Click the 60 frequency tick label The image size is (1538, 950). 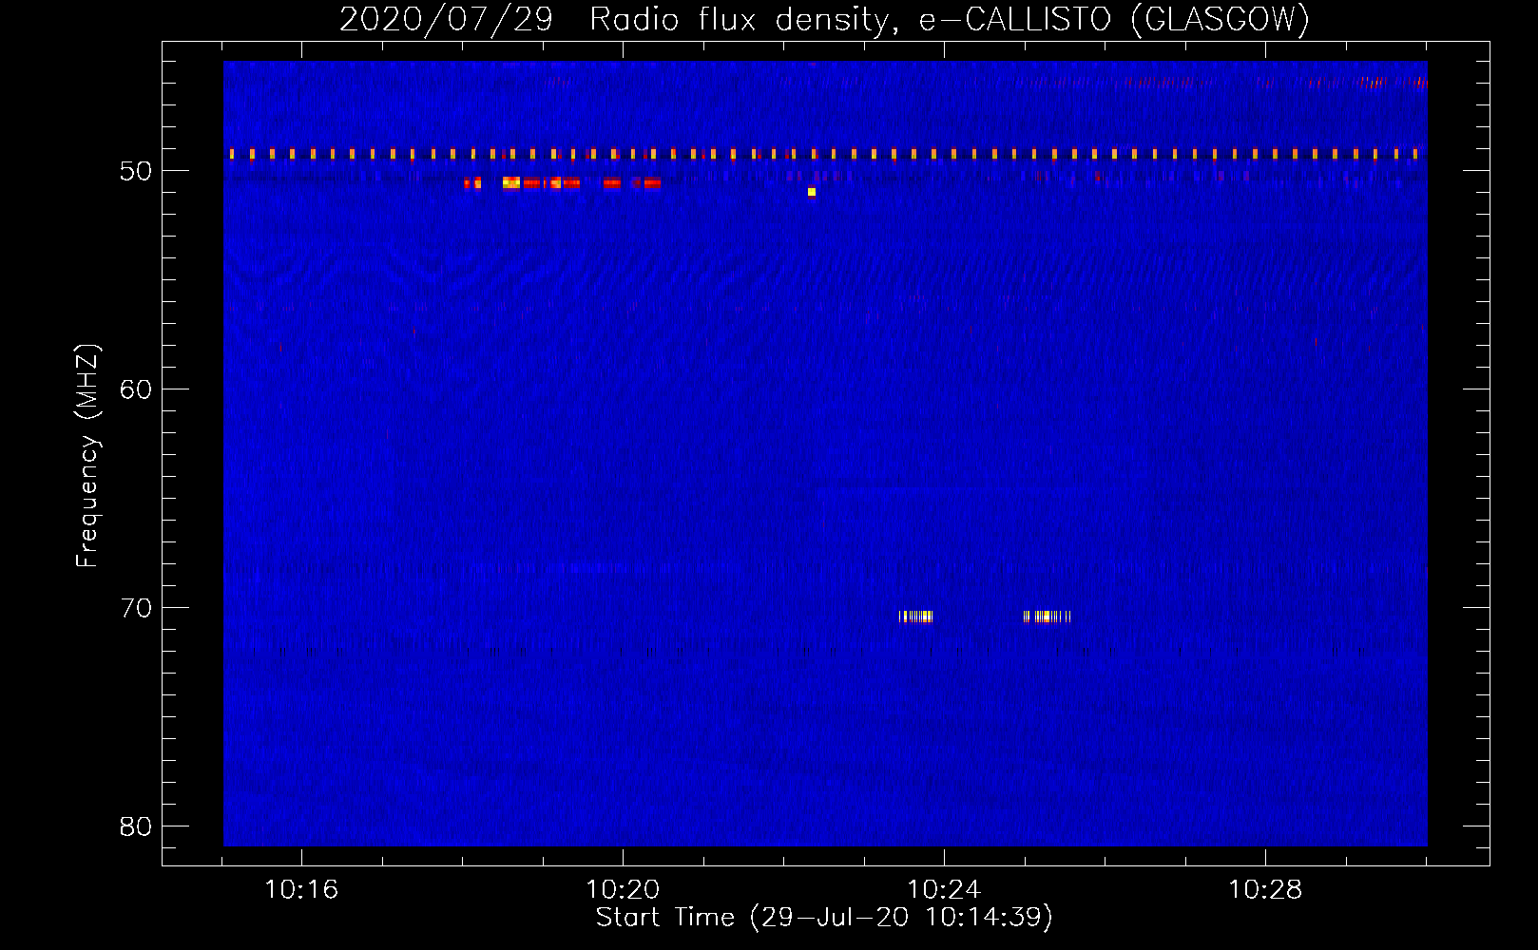tap(136, 389)
